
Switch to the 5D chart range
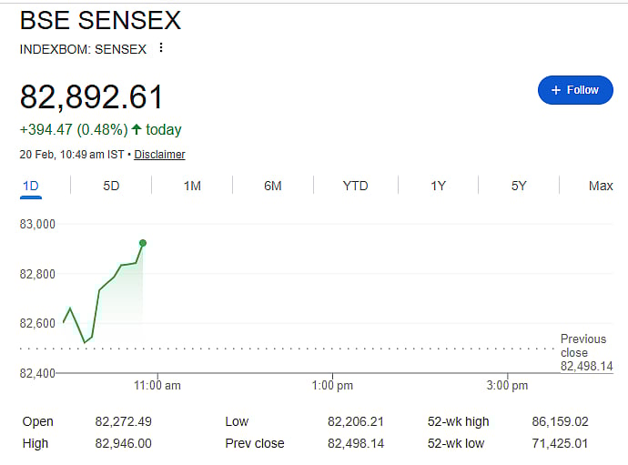[111, 186]
